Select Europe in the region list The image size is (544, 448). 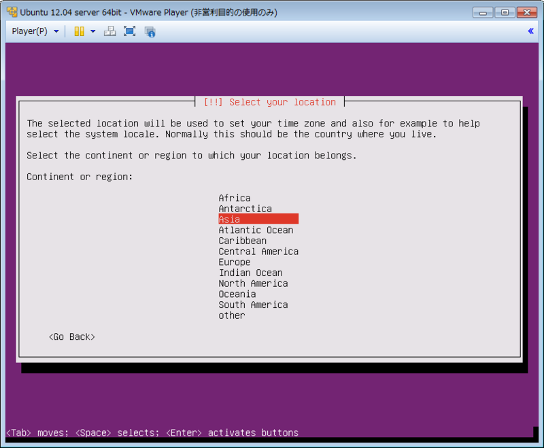click(x=235, y=262)
